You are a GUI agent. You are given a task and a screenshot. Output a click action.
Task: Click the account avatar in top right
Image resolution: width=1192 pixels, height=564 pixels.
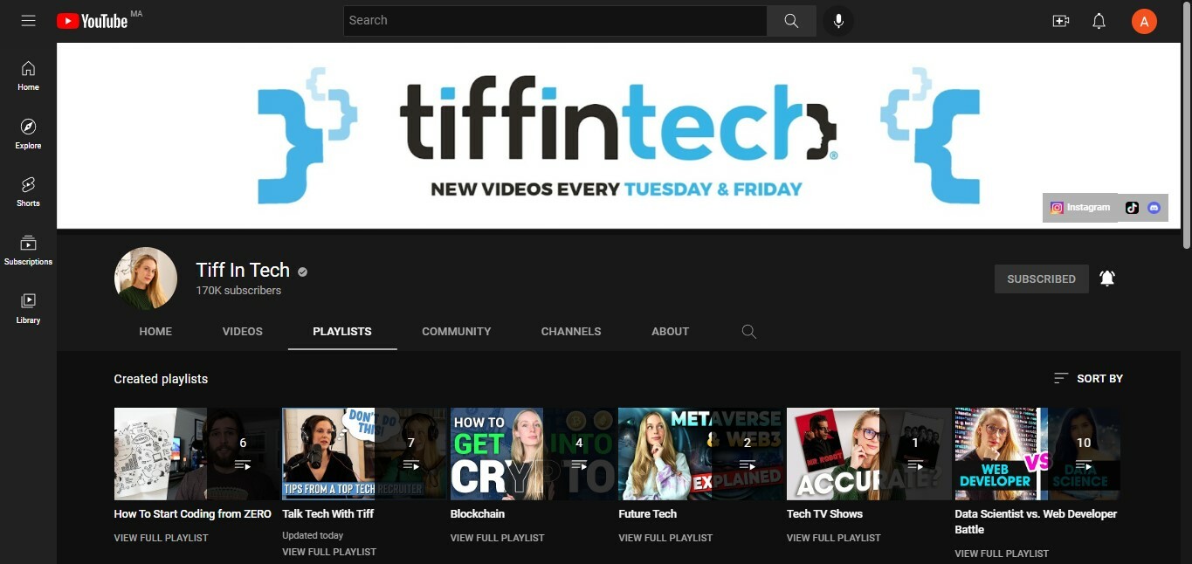[x=1144, y=20]
